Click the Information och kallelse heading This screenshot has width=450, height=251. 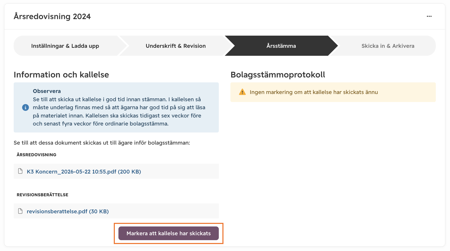click(x=61, y=75)
